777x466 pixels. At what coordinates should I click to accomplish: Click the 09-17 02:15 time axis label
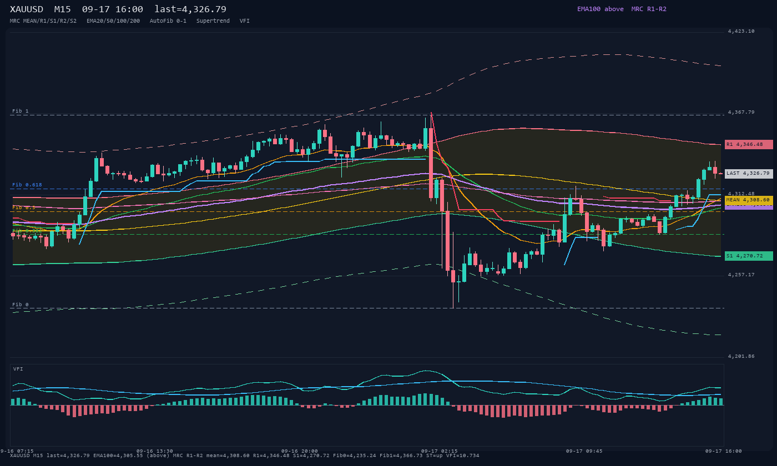tap(440, 451)
